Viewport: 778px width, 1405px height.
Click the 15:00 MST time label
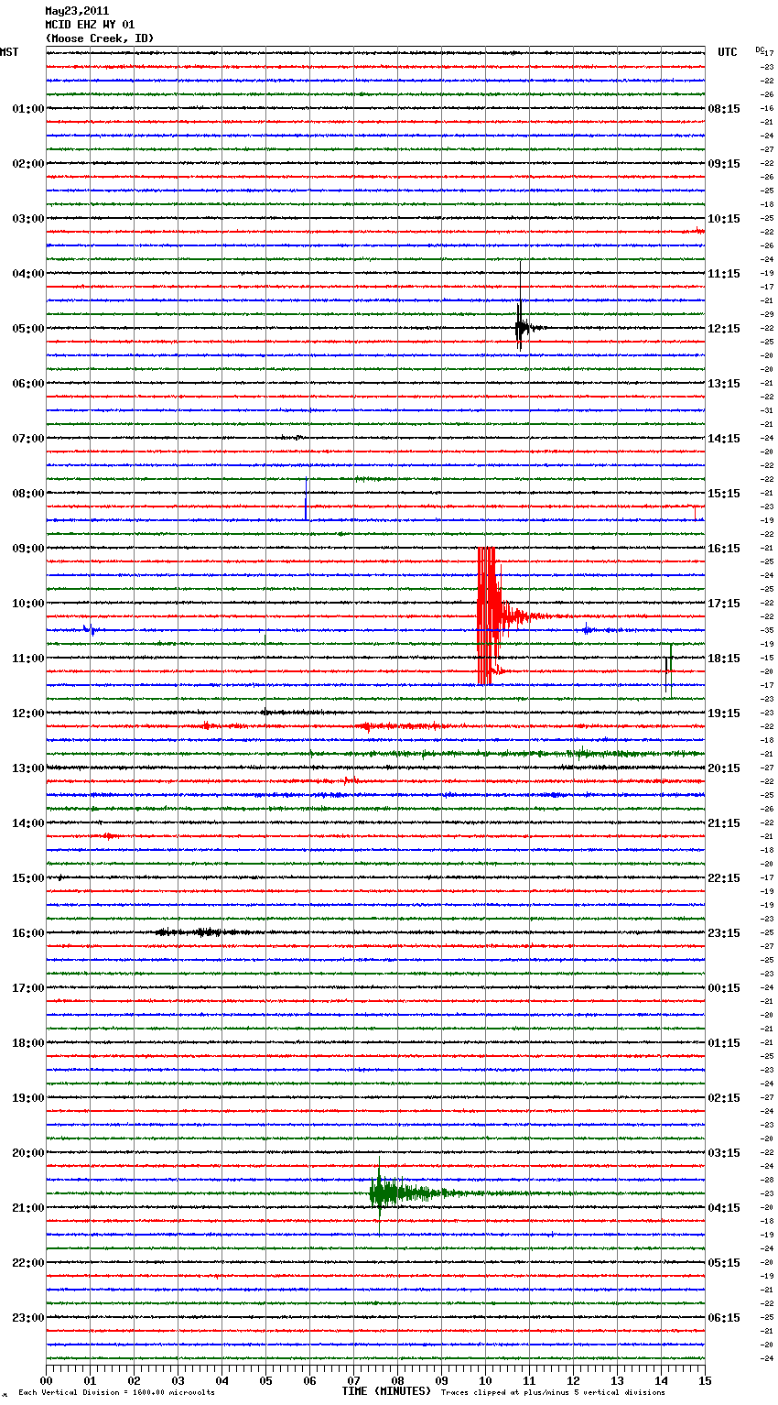pyautogui.click(x=27, y=878)
